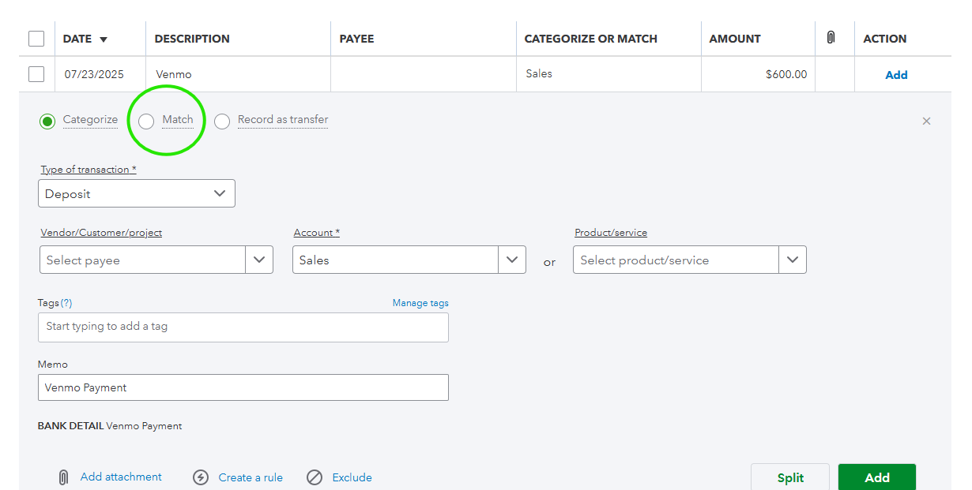The image size is (972, 490).
Task: Click the Sales category cell in the row
Action: point(539,73)
